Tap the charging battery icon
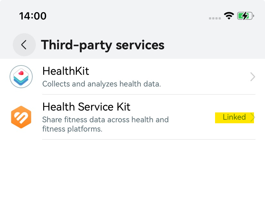265x198 pixels. pos(245,16)
